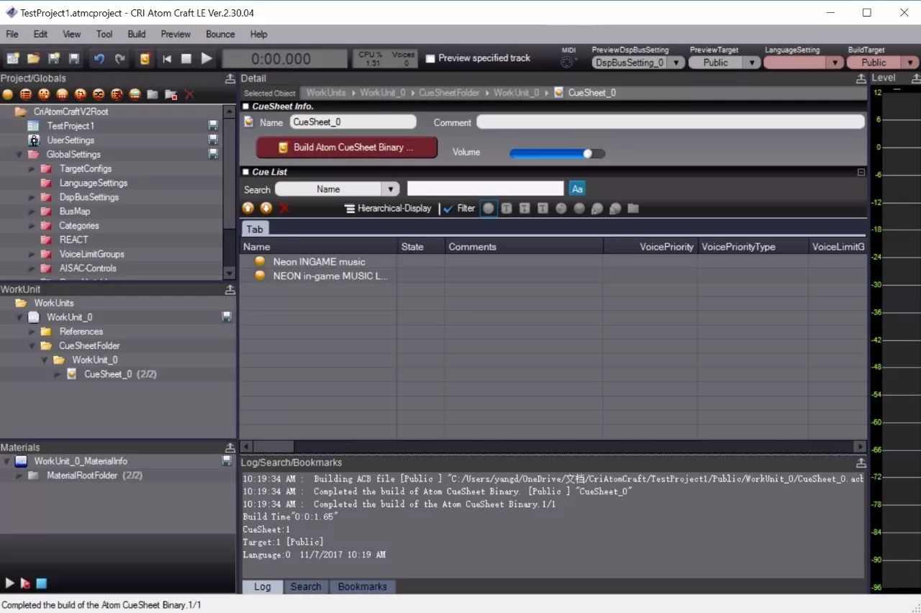Collapse the Cue List section header
This screenshot has height=613, width=921.
click(x=245, y=172)
